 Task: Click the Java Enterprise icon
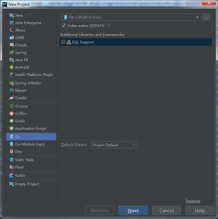click(x=12, y=23)
